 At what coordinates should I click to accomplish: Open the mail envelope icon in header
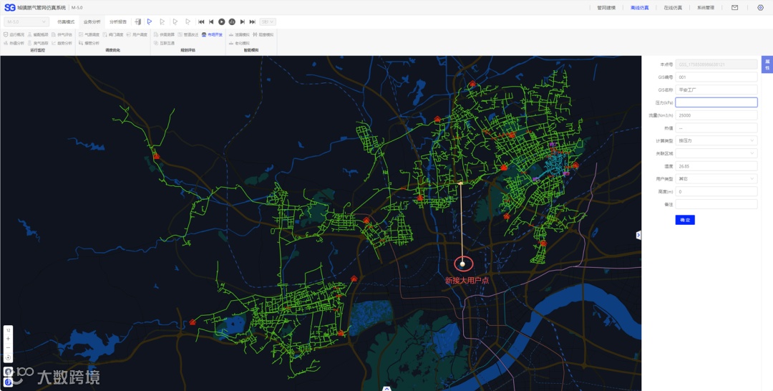click(x=734, y=7)
